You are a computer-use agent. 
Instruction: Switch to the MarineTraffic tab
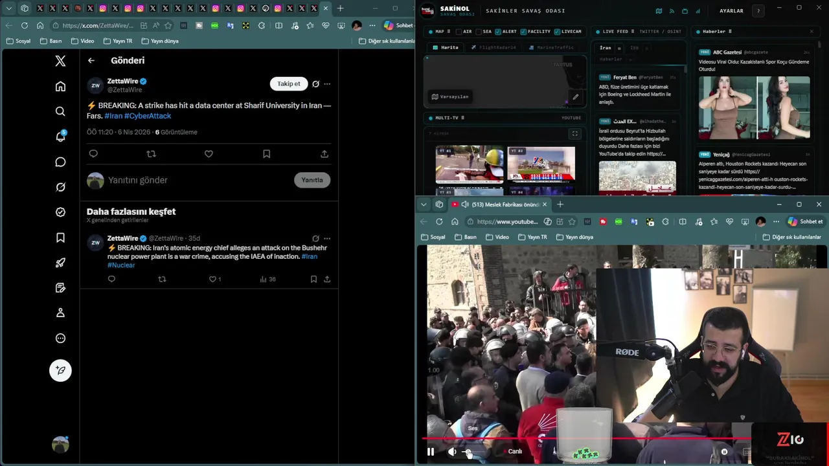551,47
